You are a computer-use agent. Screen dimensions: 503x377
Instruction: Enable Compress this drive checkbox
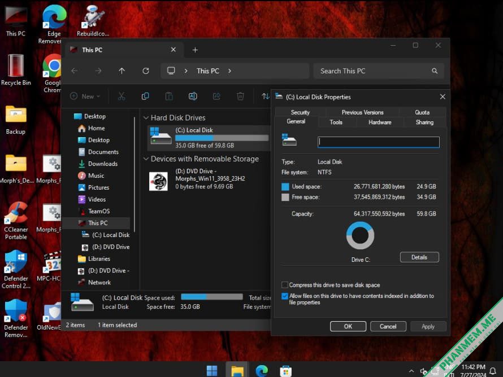(x=284, y=285)
